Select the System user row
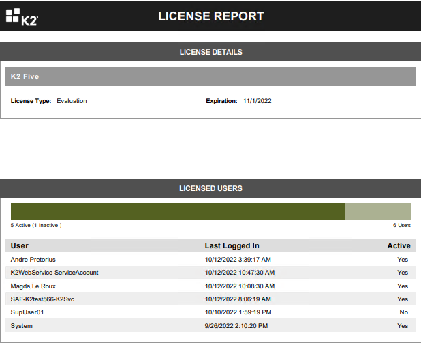 (x=210, y=325)
